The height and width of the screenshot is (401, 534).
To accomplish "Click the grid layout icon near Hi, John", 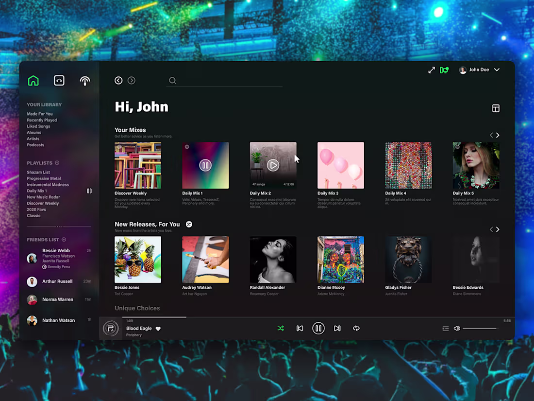I will coord(496,108).
